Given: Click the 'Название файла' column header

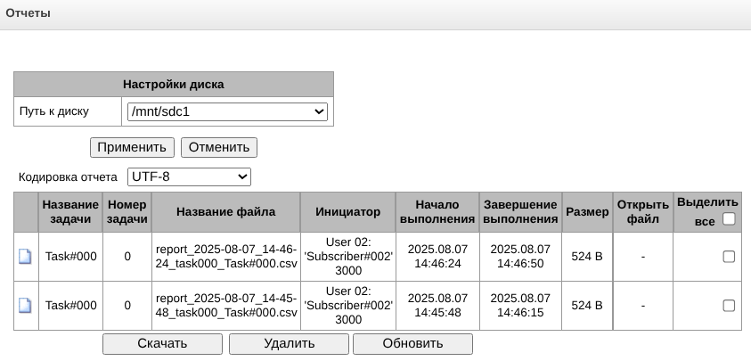Looking at the screenshot, I should [225, 212].
